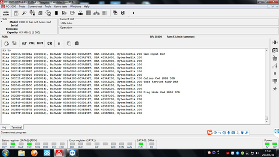Viewport: 279px width, 157px height.
Task: Toggle the CTRL key modifier button
Action: (32, 43)
